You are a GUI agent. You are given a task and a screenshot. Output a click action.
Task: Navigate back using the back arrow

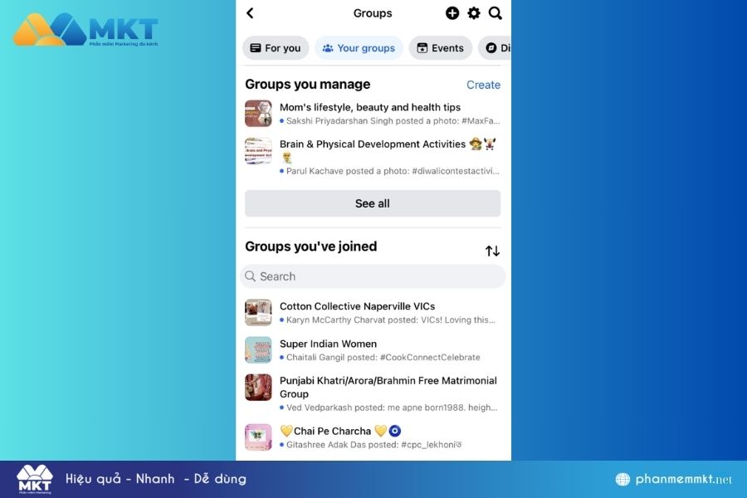coord(250,13)
